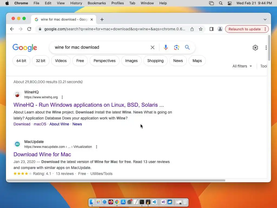
Task: Open the Chrome three-dot menu by Relaunch
Action: tap(265, 29)
